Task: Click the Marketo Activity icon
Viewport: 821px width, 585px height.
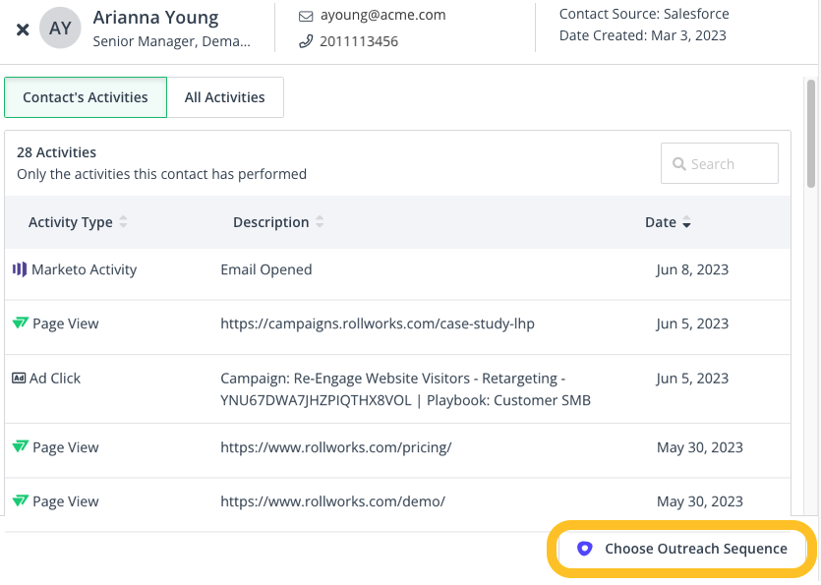Action: [19, 269]
